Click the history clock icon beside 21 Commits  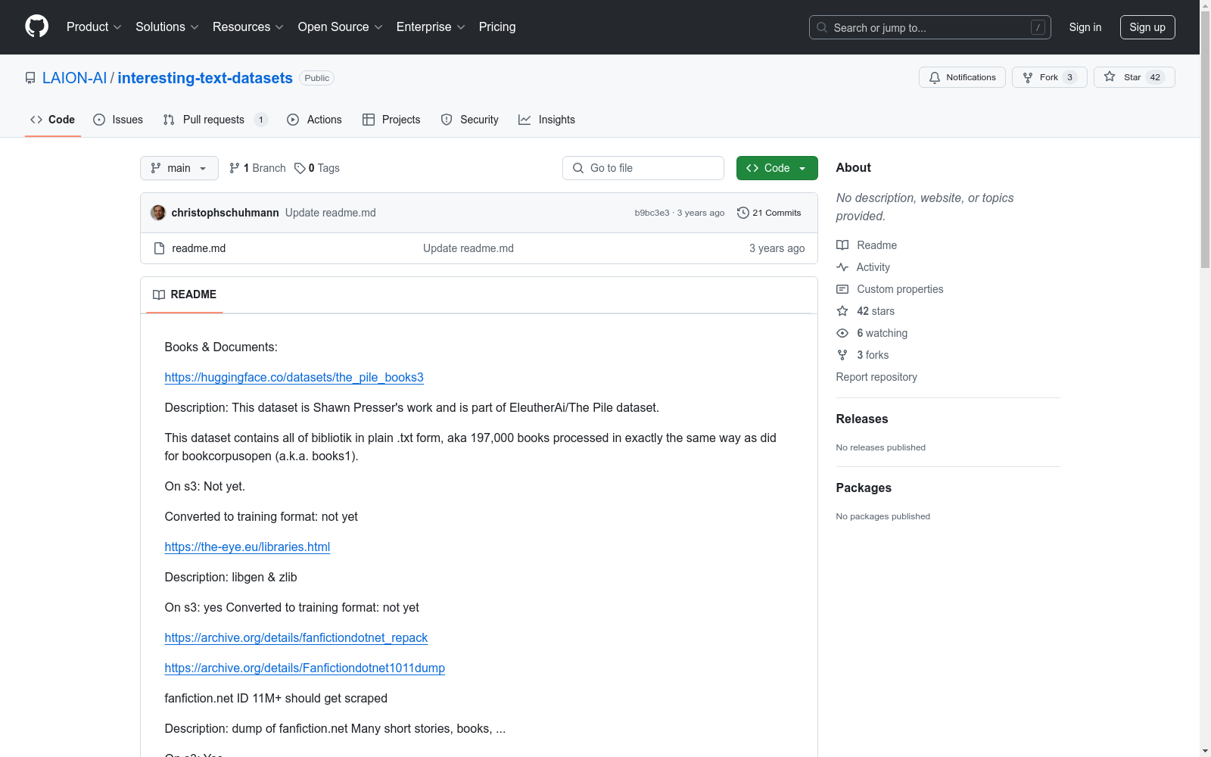[743, 213]
